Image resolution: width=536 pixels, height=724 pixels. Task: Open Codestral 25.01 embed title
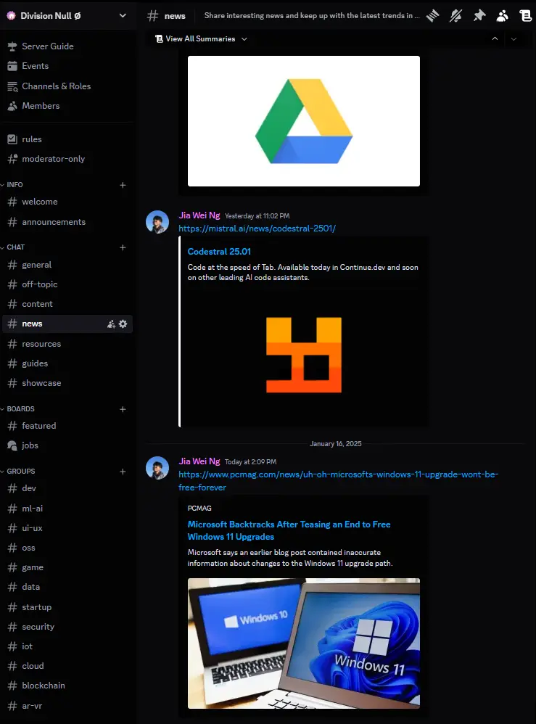(x=219, y=252)
